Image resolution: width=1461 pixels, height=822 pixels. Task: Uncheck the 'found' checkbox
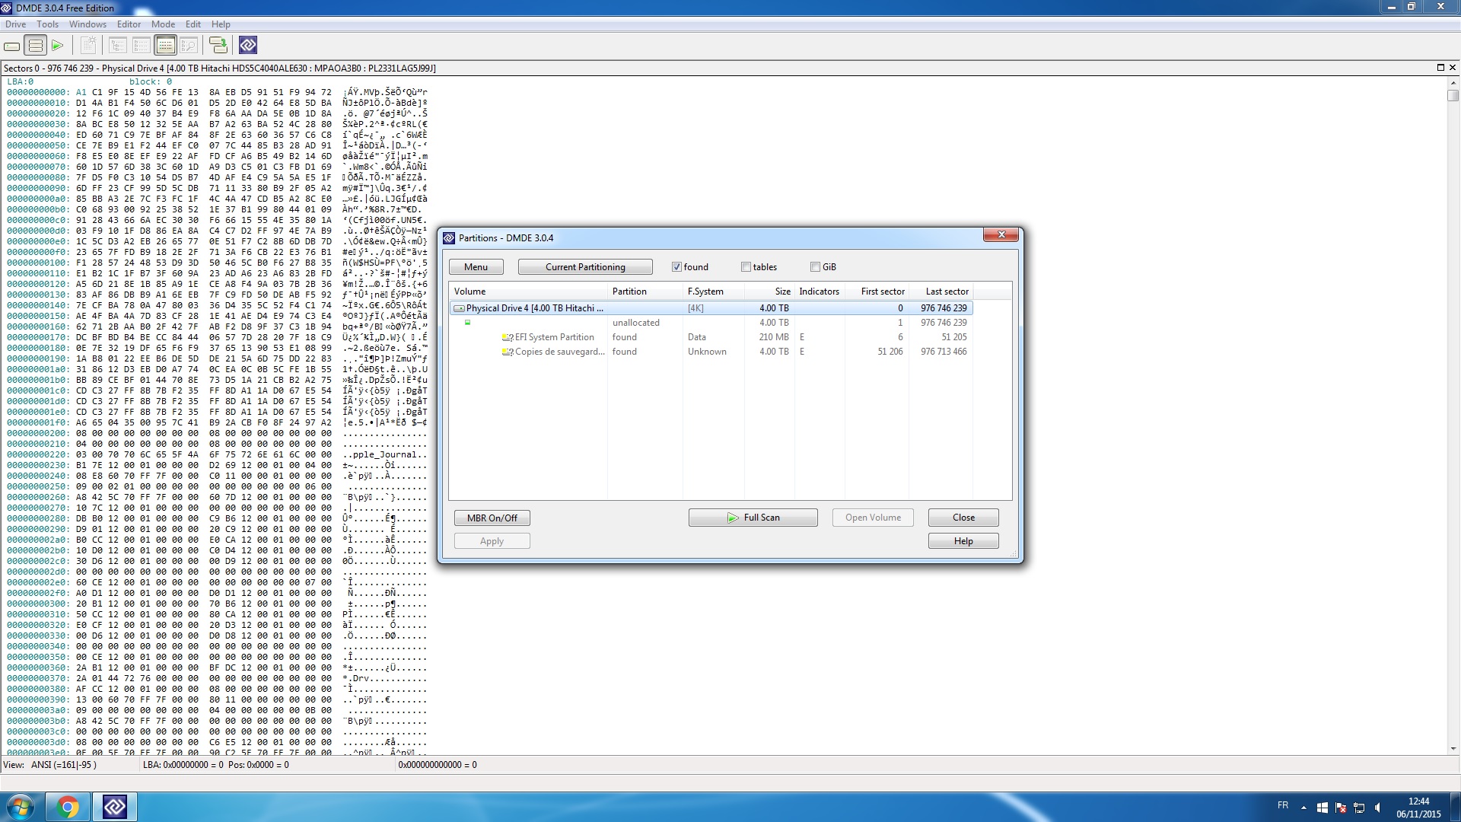point(676,267)
